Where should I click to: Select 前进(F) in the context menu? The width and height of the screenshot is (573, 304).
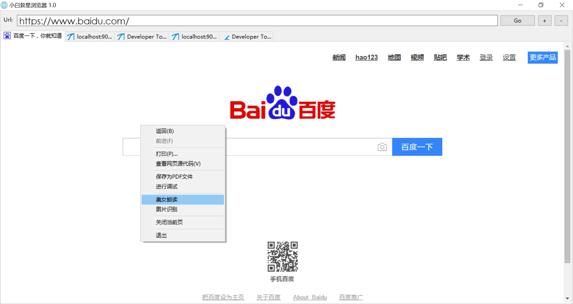(183, 141)
